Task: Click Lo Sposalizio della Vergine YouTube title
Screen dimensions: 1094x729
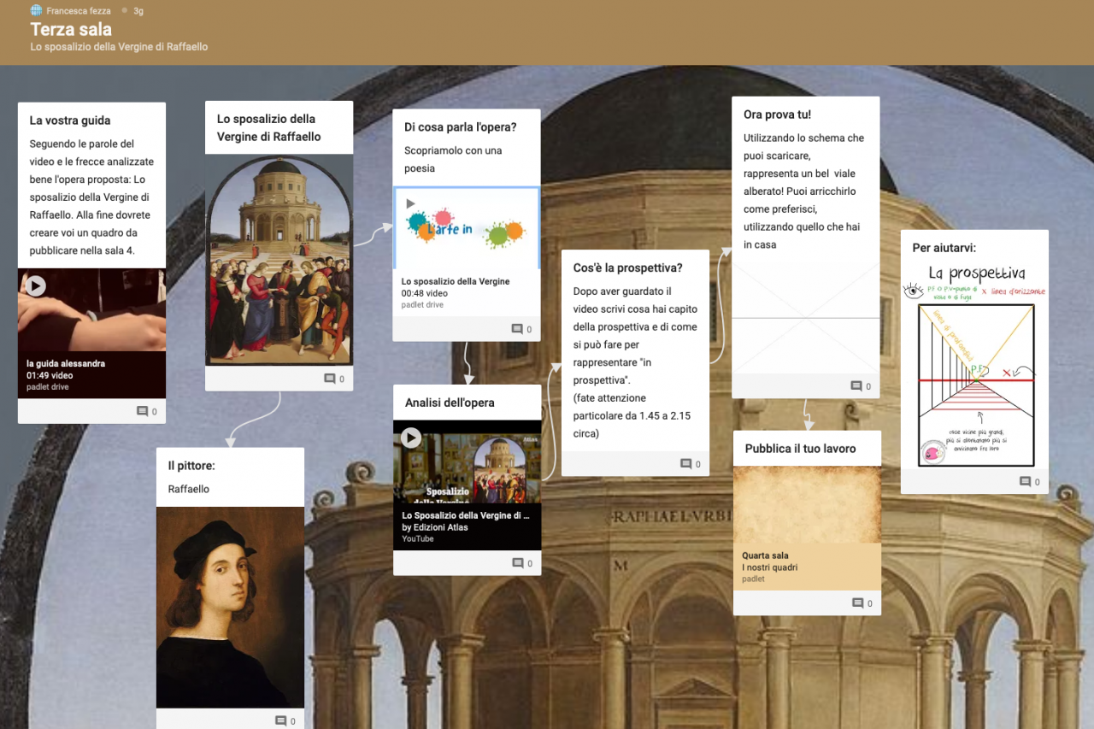Action: coord(466,516)
